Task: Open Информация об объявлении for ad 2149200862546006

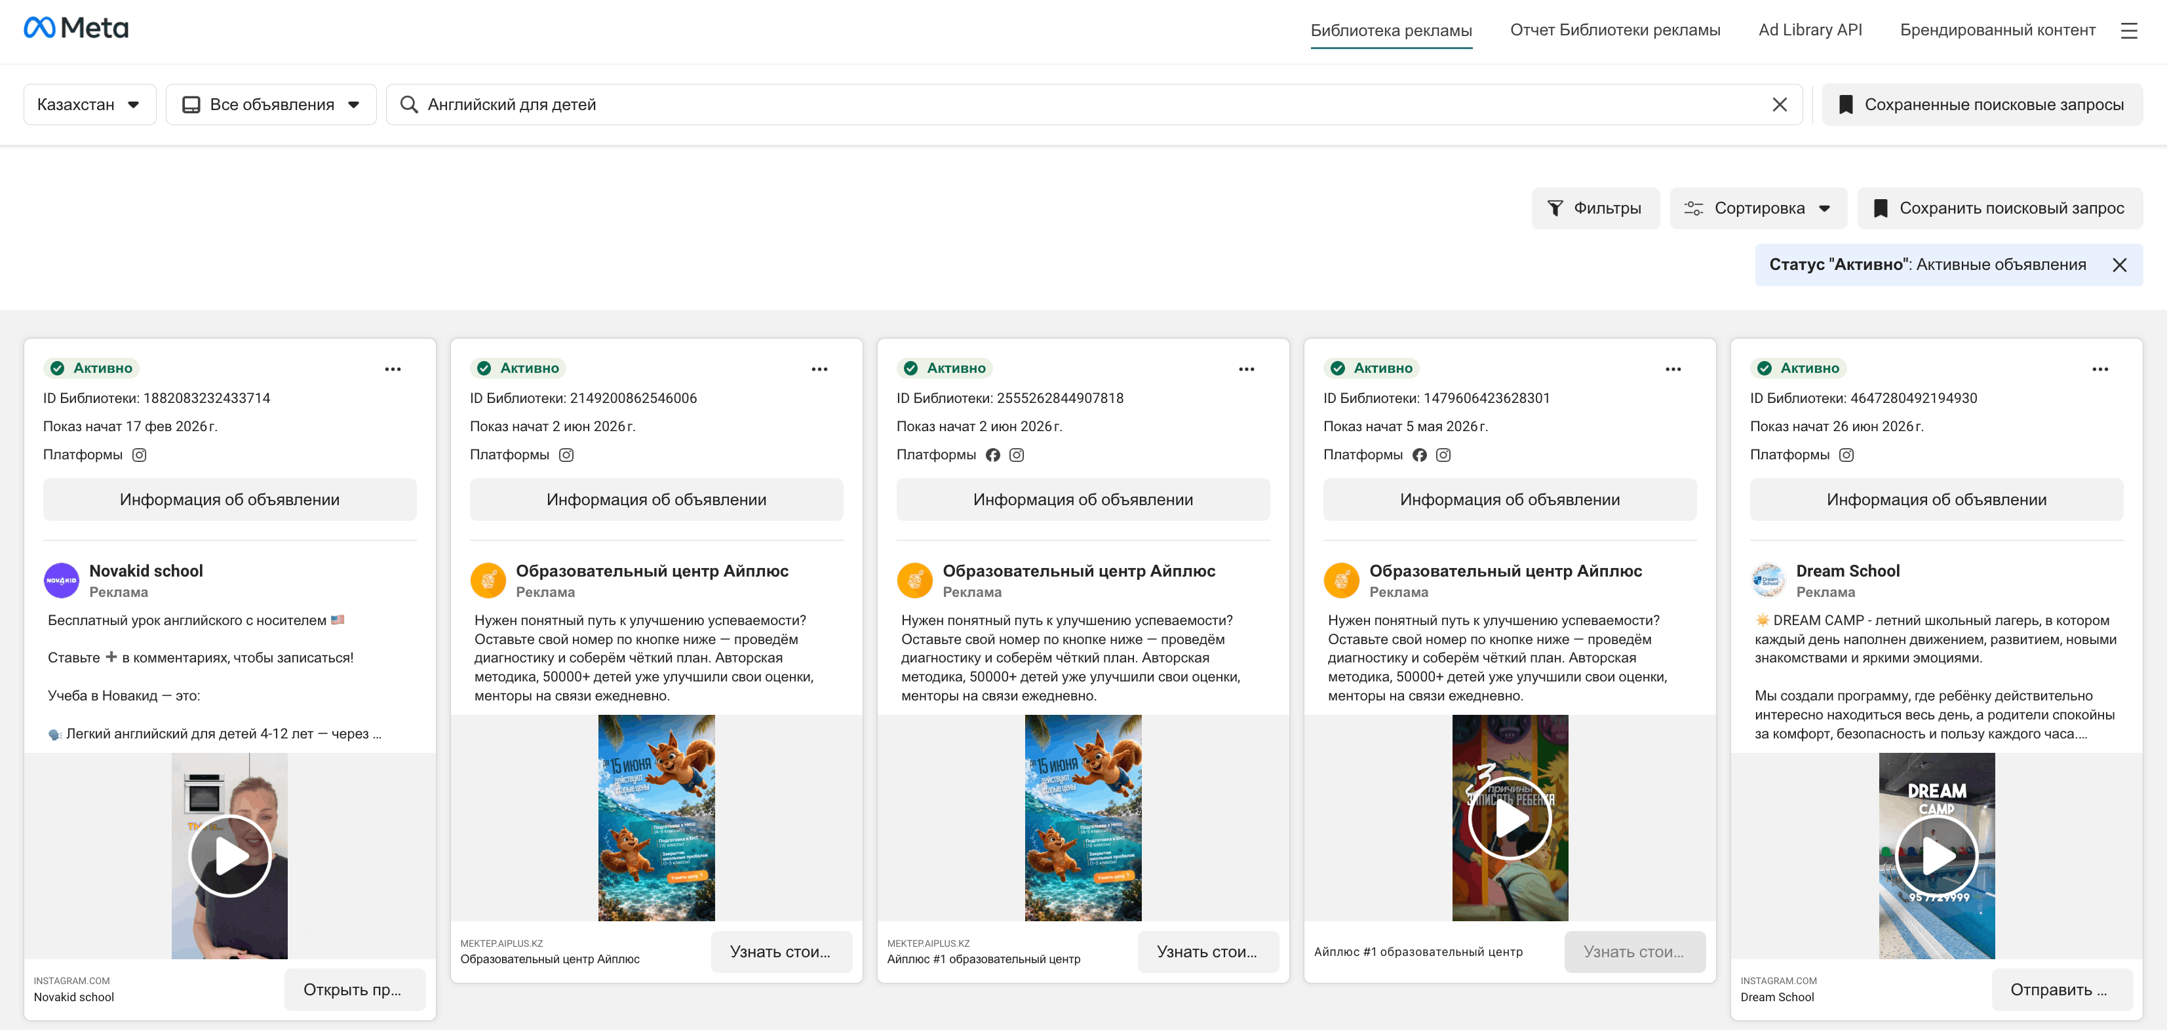Action: point(656,499)
